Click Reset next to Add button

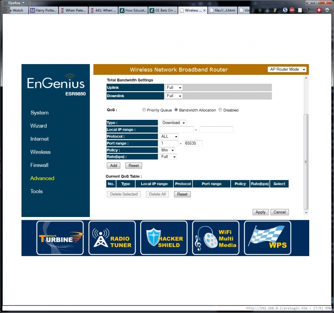coord(134,166)
